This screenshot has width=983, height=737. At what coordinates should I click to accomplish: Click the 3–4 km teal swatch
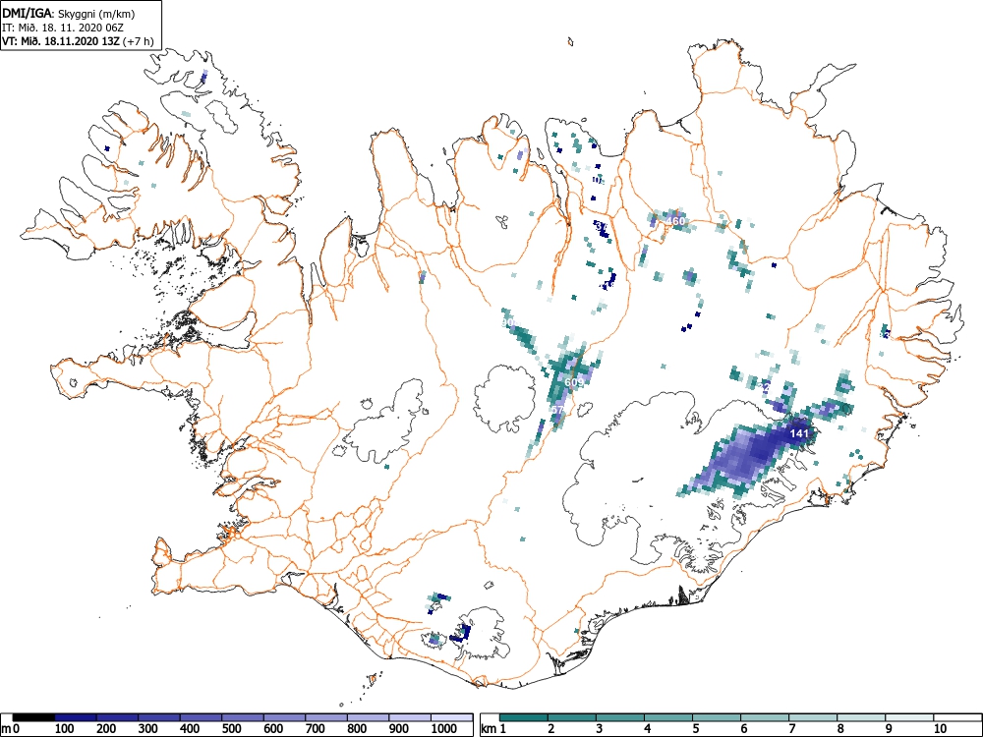pos(620,717)
